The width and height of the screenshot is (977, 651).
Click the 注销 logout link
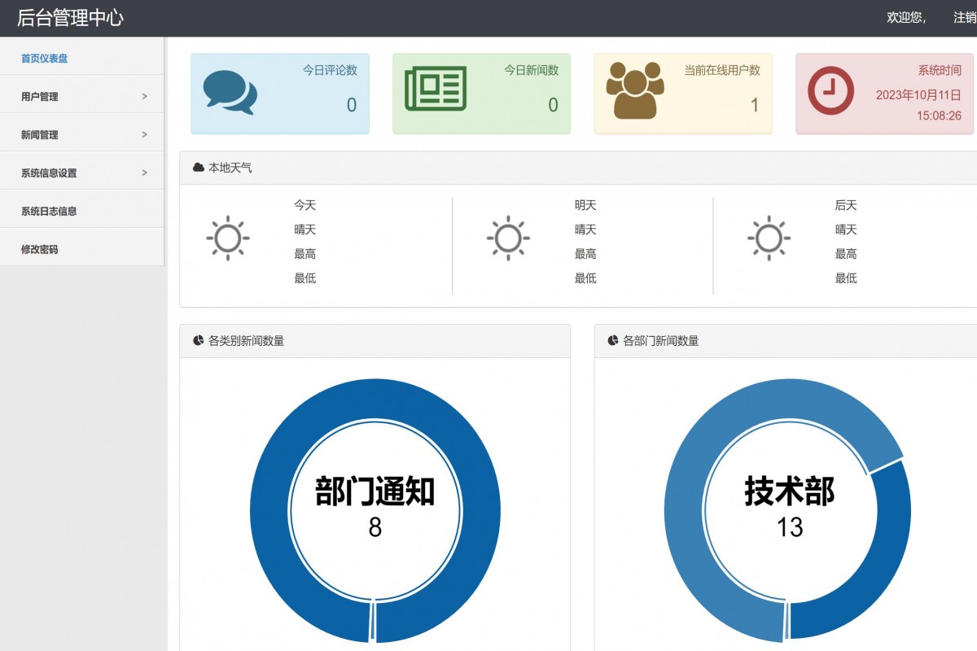(x=965, y=17)
